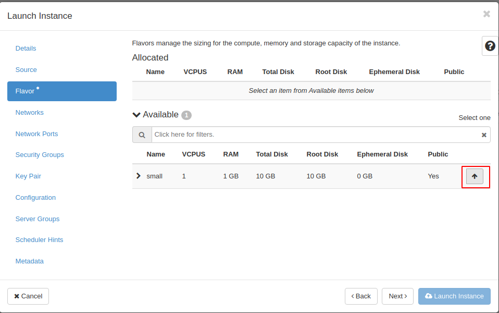
Task: Switch to Server Groups step
Action: (x=38, y=219)
